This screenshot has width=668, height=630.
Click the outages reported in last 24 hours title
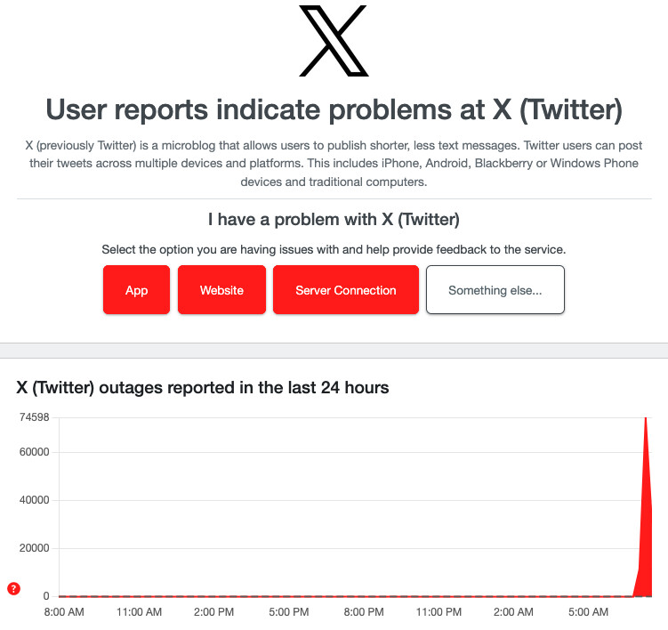point(203,388)
